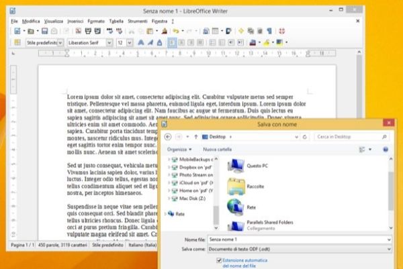
Task: Toggle Estensione automatica del nome checkbox
Action: pos(219,260)
